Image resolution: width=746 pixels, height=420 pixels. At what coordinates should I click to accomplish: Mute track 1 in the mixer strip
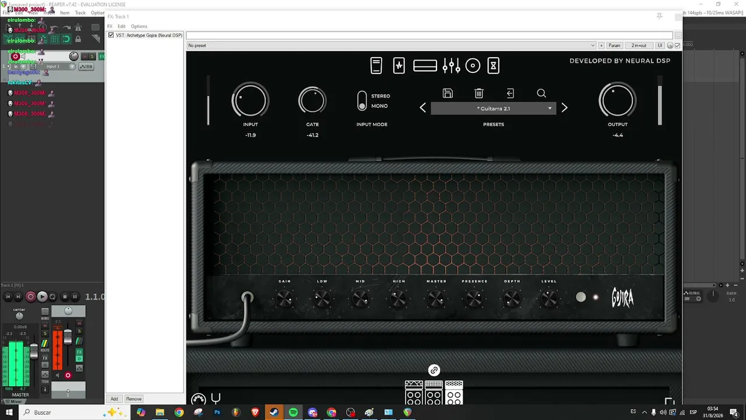click(x=79, y=323)
